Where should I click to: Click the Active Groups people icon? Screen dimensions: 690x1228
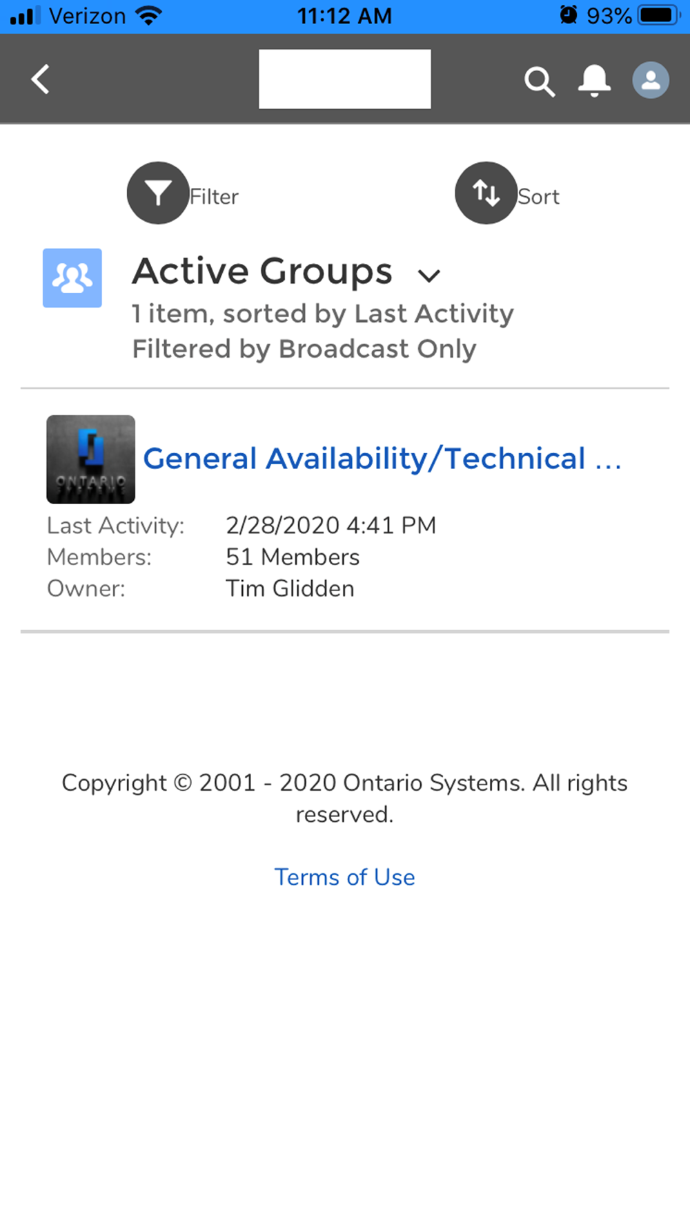pos(72,278)
